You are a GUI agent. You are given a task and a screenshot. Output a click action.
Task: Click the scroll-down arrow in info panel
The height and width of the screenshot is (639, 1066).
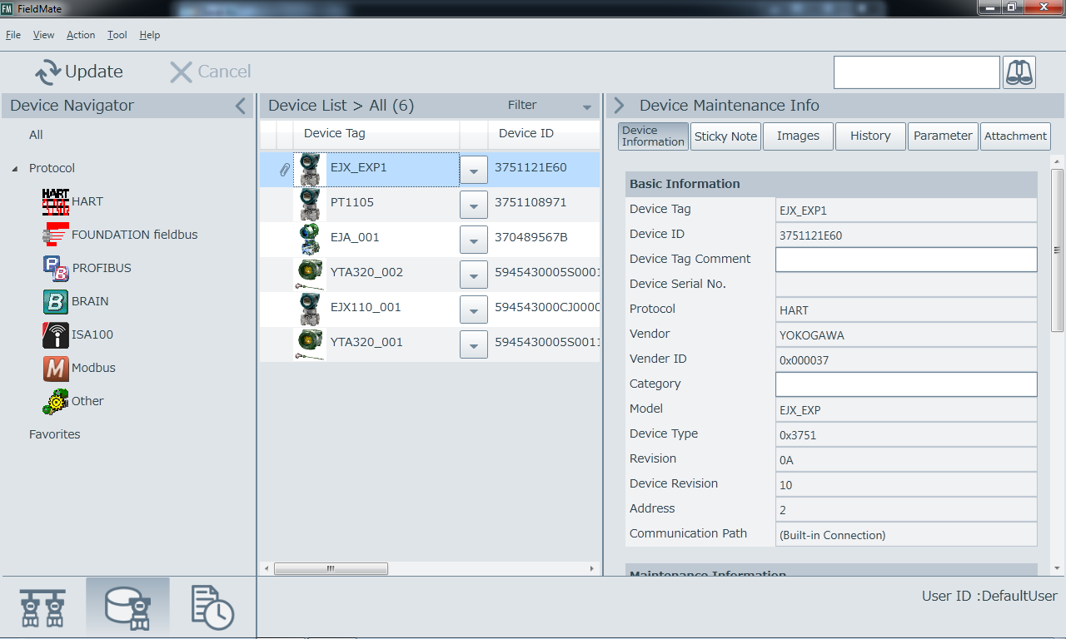[1057, 569]
